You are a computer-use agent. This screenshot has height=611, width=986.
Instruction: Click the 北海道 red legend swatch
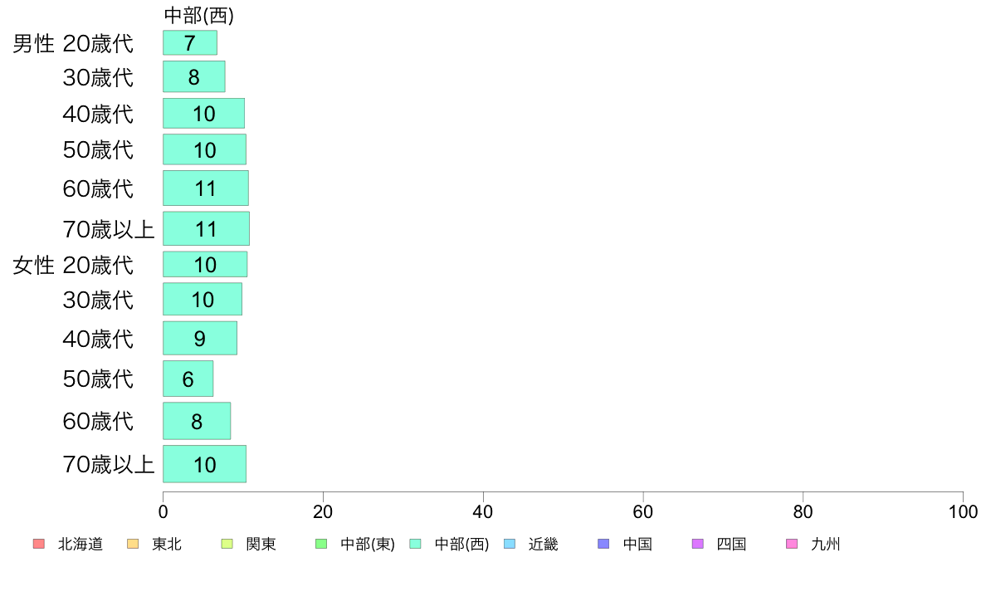point(39,544)
